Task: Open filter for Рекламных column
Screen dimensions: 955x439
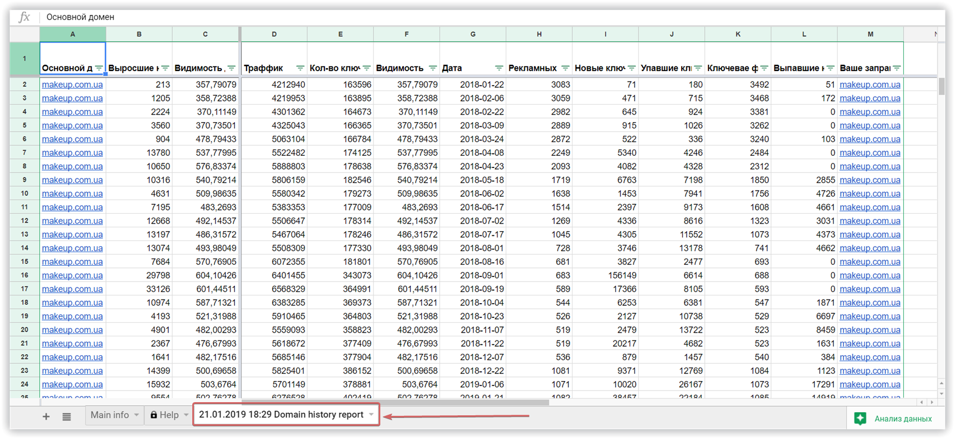Action: click(565, 68)
